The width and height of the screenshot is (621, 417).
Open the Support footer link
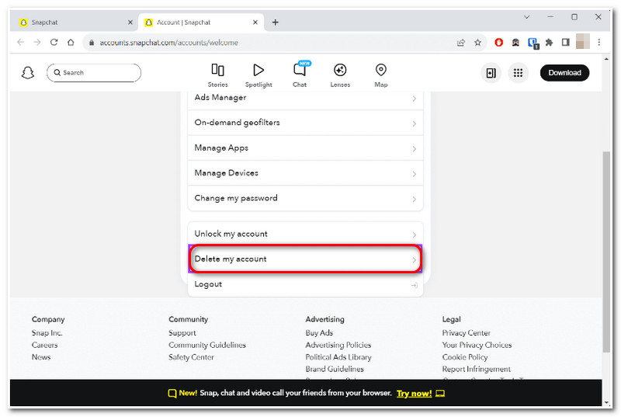[182, 333]
